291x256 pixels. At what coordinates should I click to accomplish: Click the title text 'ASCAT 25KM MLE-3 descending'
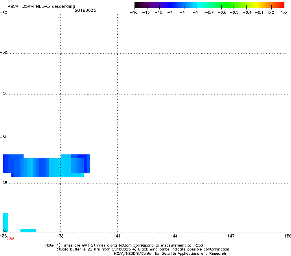41,6
